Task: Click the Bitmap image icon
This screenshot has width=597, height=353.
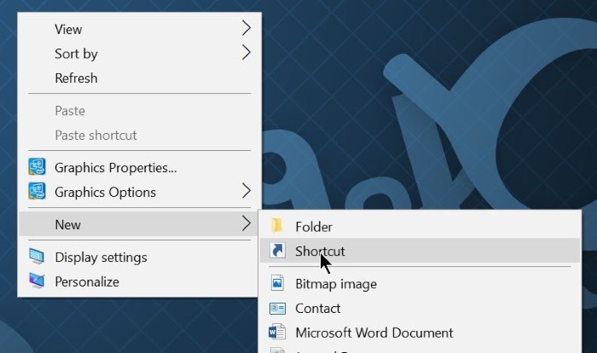Action: [277, 283]
